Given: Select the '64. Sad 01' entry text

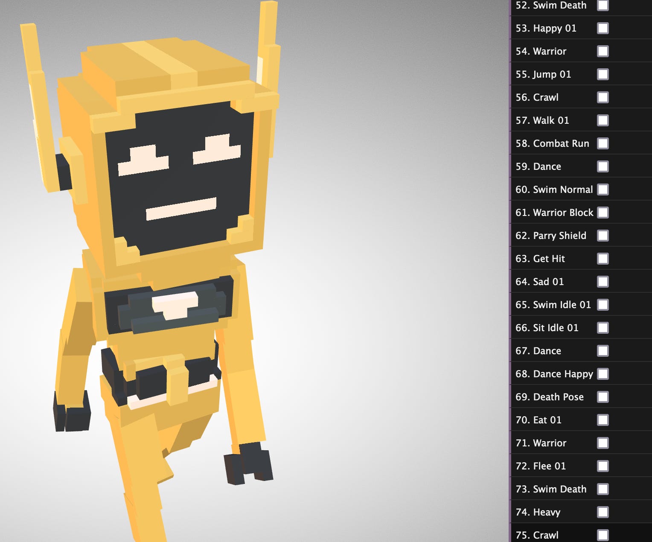Looking at the screenshot, I should [540, 282].
